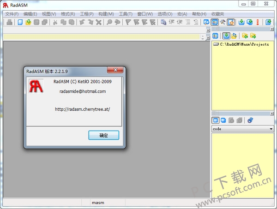Click the red exclamation Run icon
The image size is (277, 209).
pos(258,22)
